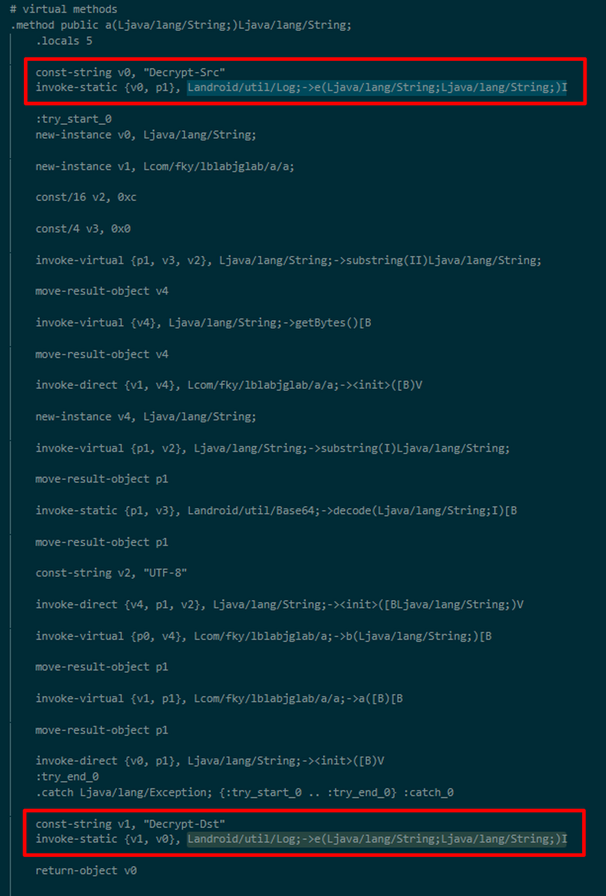Click the "UTF-8" string constant
606x896 pixels.
point(167,573)
